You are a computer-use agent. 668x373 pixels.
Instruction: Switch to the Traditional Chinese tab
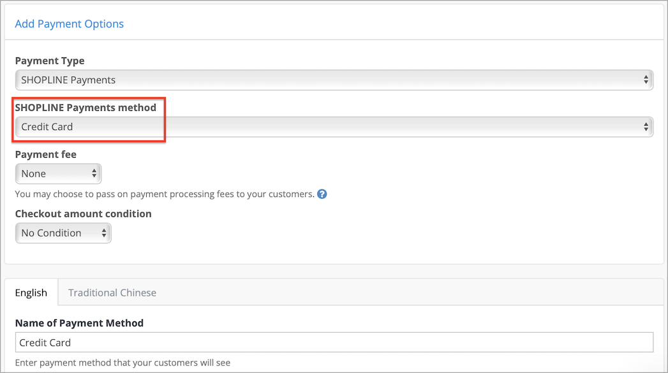[x=112, y=293]
